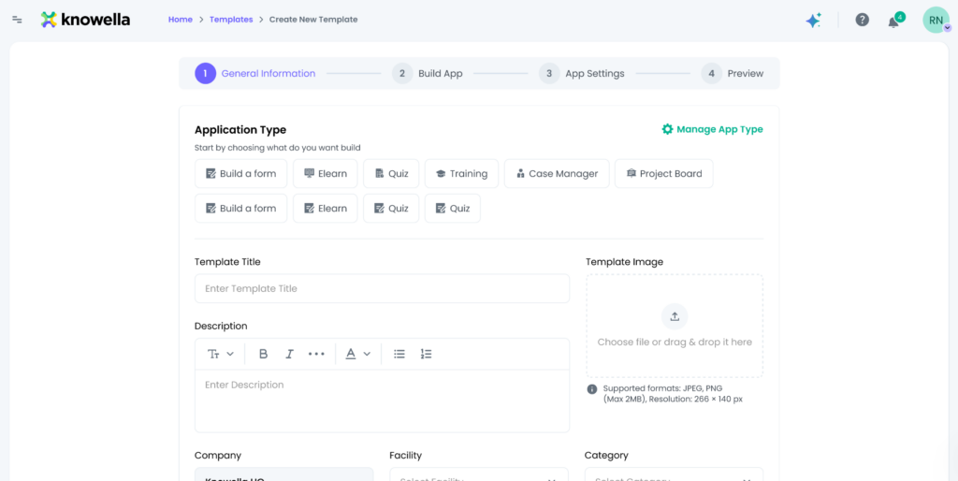Image resolution: width=958 pixels, height=481 pixels.
Task: Insert a numbered list
Action: click(426, 354)
